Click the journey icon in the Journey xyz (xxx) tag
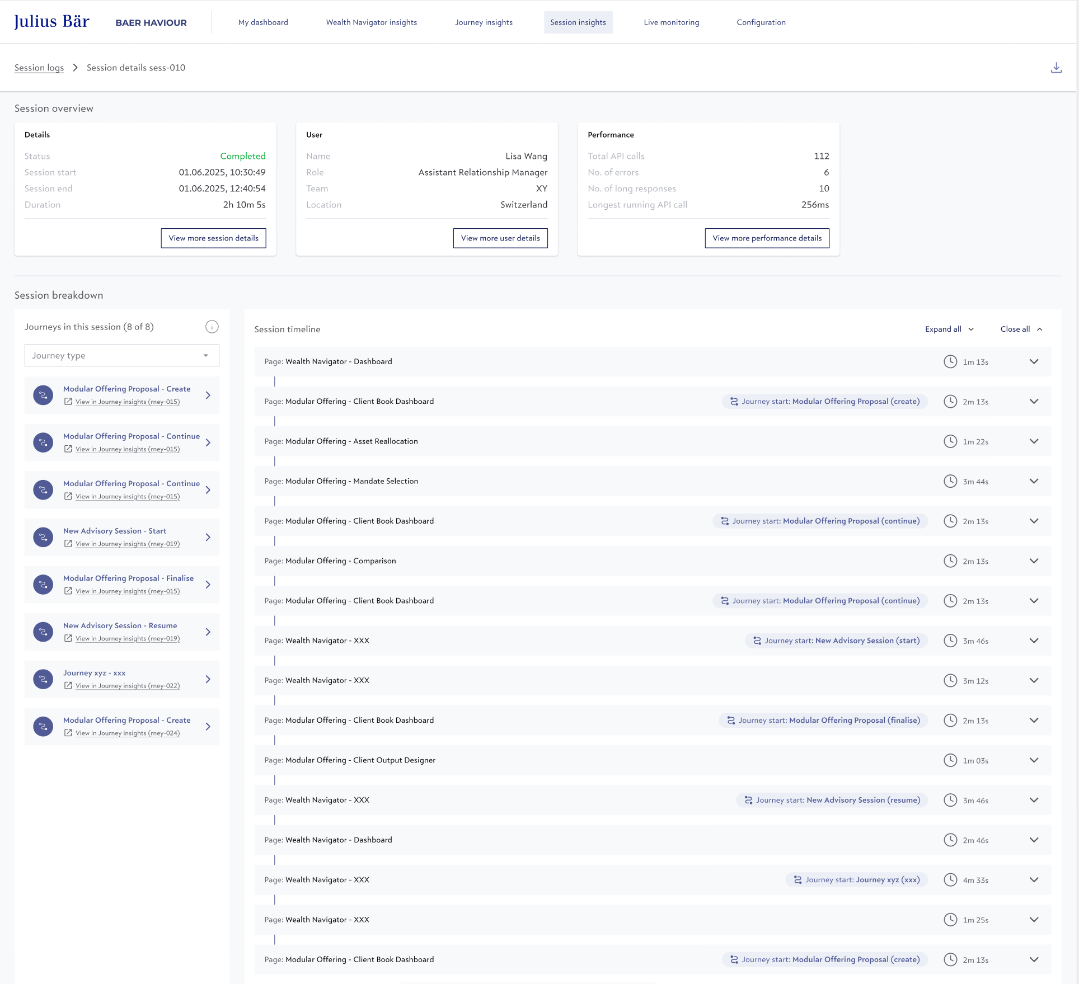Viewport: 1079px width, 984px height. coord(798,880)
